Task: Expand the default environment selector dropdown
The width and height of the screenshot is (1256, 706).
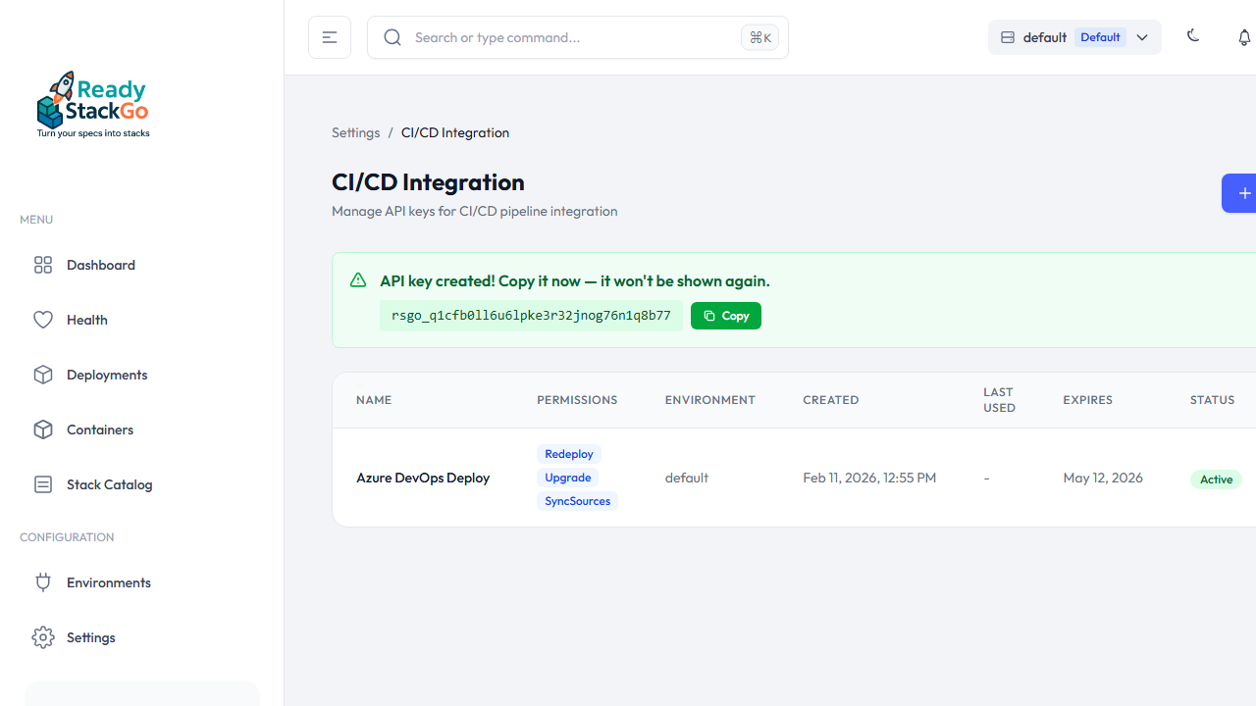Action: tap(1073, 37)
